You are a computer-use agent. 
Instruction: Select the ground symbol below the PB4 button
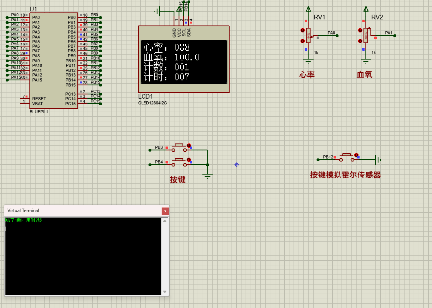tap(208, 175)
